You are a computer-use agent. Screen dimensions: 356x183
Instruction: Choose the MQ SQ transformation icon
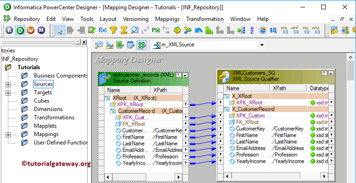click(305, 30)
